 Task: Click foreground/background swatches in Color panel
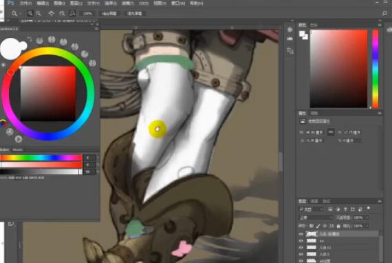click(x=303, y=35)
